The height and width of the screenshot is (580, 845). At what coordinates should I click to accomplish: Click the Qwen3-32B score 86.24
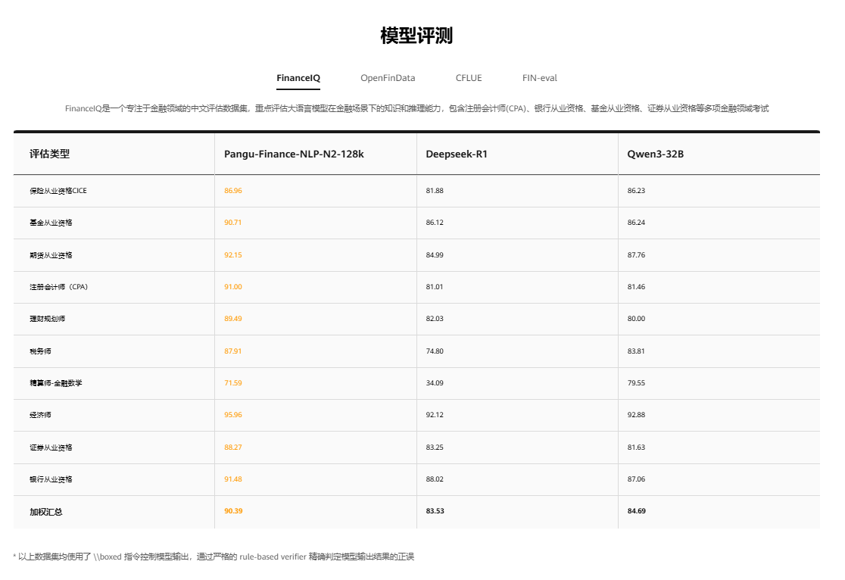636,223
